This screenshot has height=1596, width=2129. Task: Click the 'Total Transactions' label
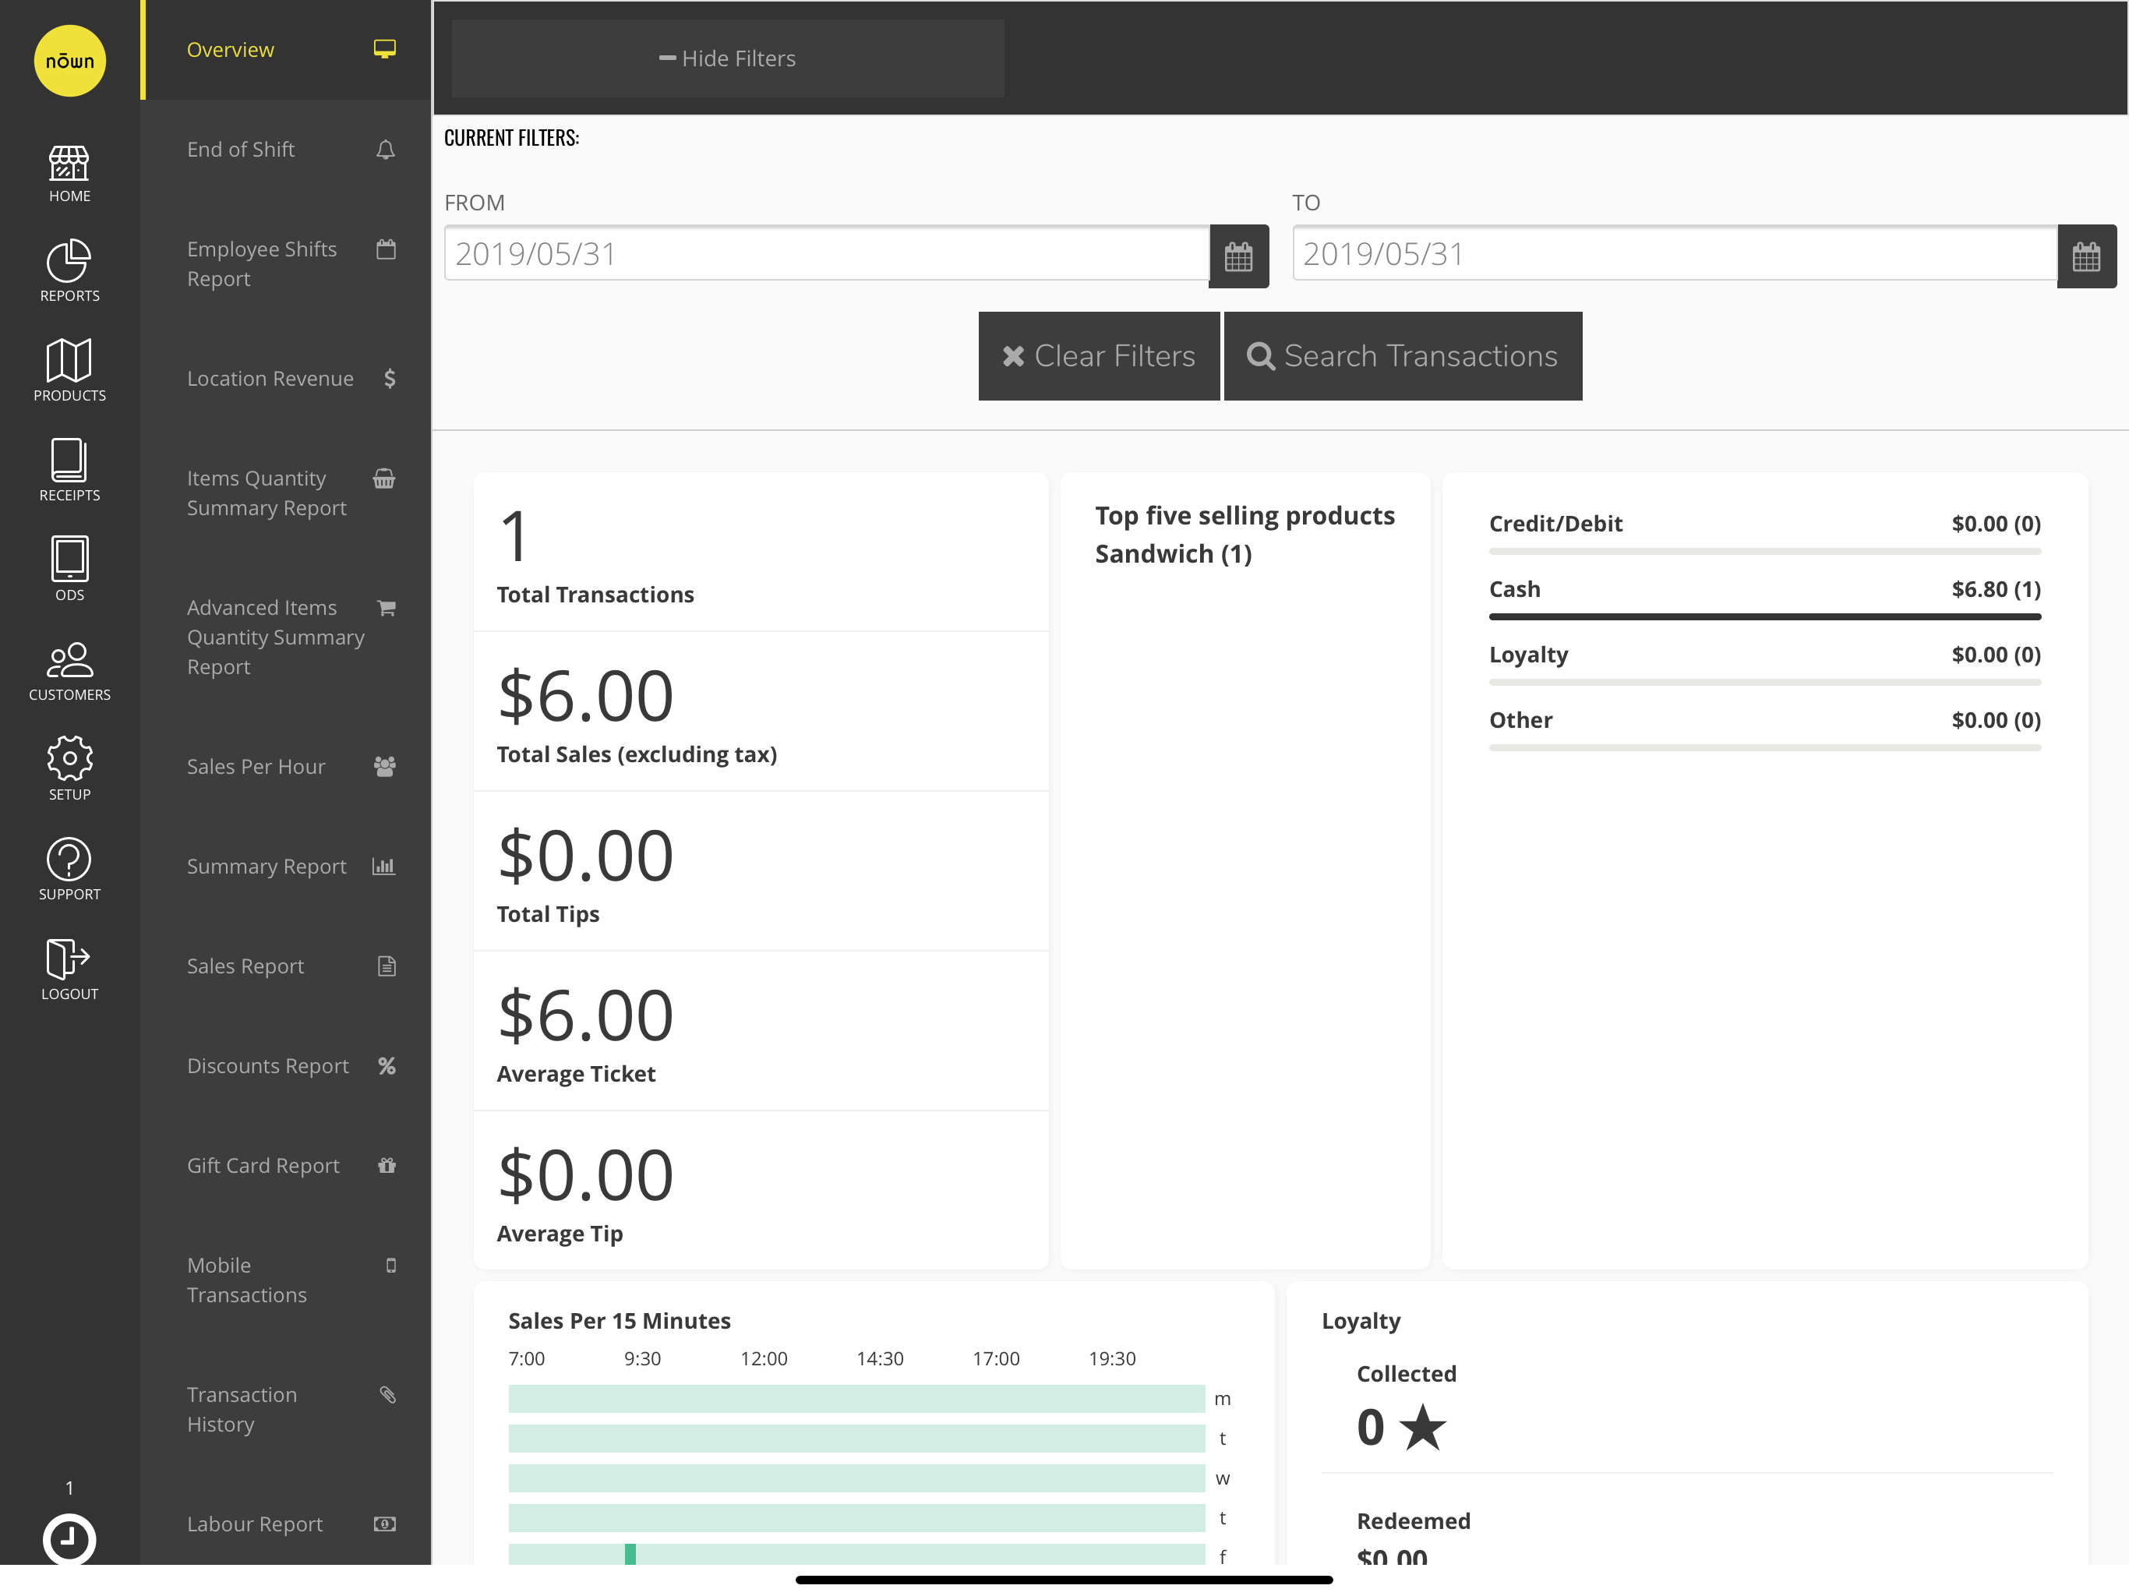point(595,595)
